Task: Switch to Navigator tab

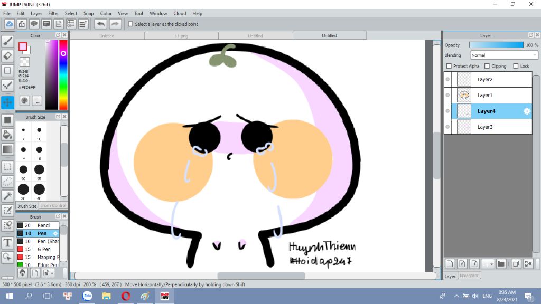Action: click(469, 275)
